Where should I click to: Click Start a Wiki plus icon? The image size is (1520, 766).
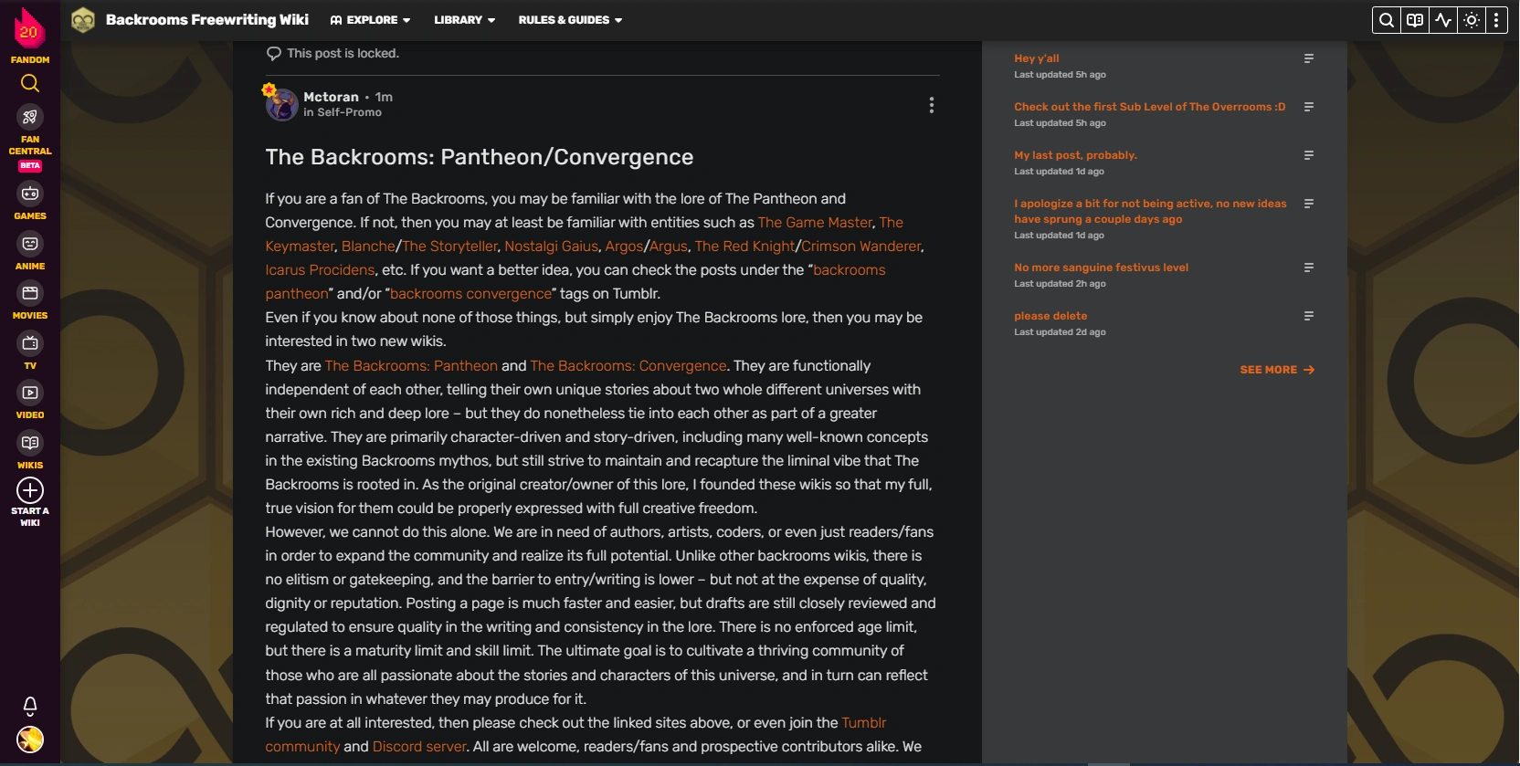[30, 490]
